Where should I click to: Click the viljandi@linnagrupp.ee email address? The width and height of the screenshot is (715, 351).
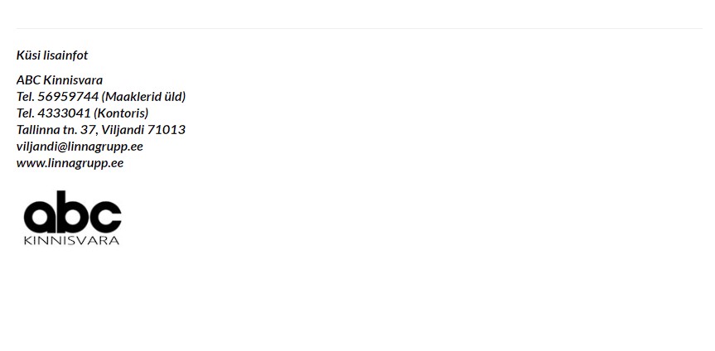[80, 147]
